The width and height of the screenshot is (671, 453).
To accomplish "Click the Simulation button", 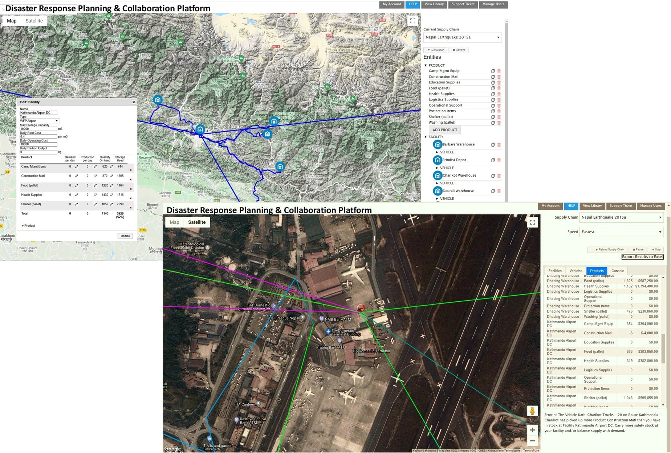I will coord(435,50).
